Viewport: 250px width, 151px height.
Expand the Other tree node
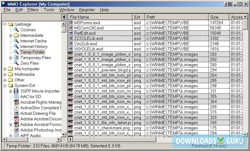pyautogui.click(x=5, y=80)
